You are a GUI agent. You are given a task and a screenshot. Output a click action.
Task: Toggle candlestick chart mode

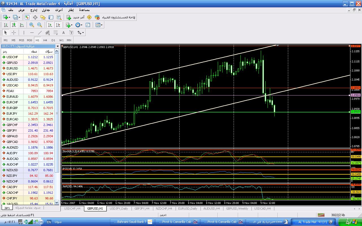point(14,25)
